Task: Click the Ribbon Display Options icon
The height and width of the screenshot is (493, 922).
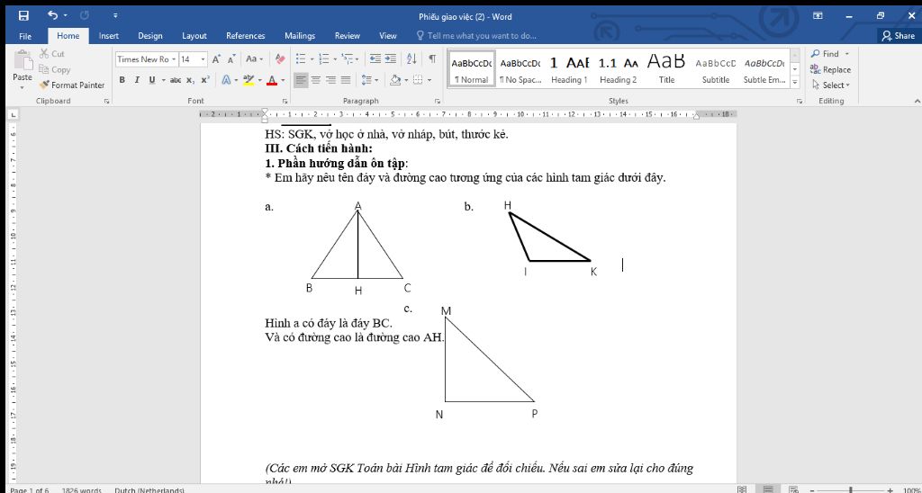Action: pos(818,16)
